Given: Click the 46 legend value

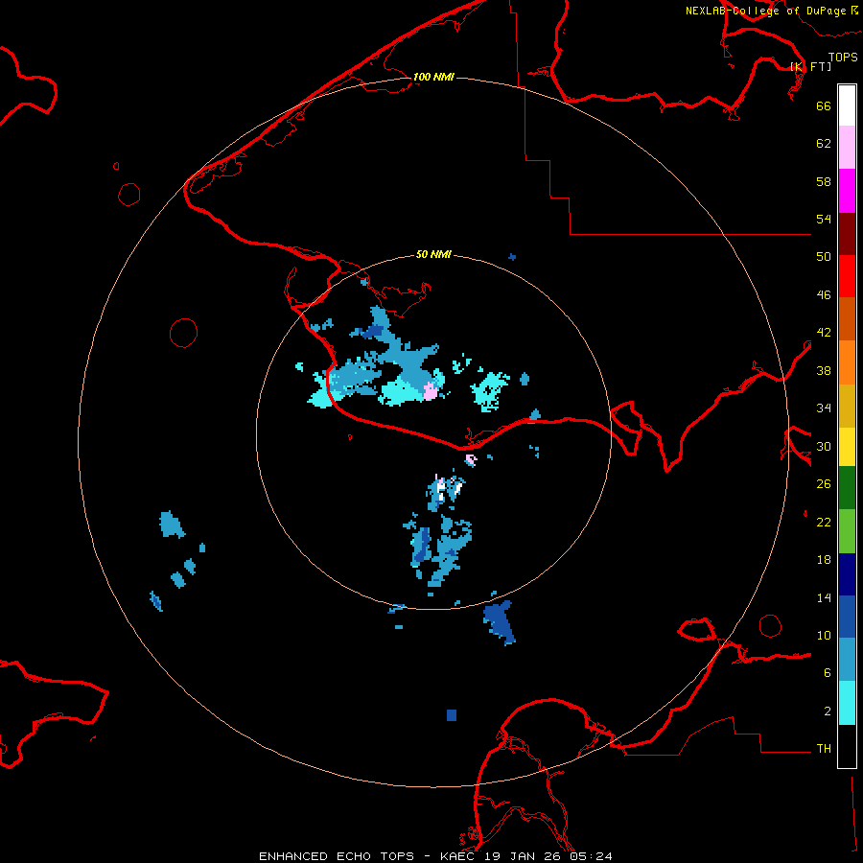Looking at the screenshot, I should 824,295.
